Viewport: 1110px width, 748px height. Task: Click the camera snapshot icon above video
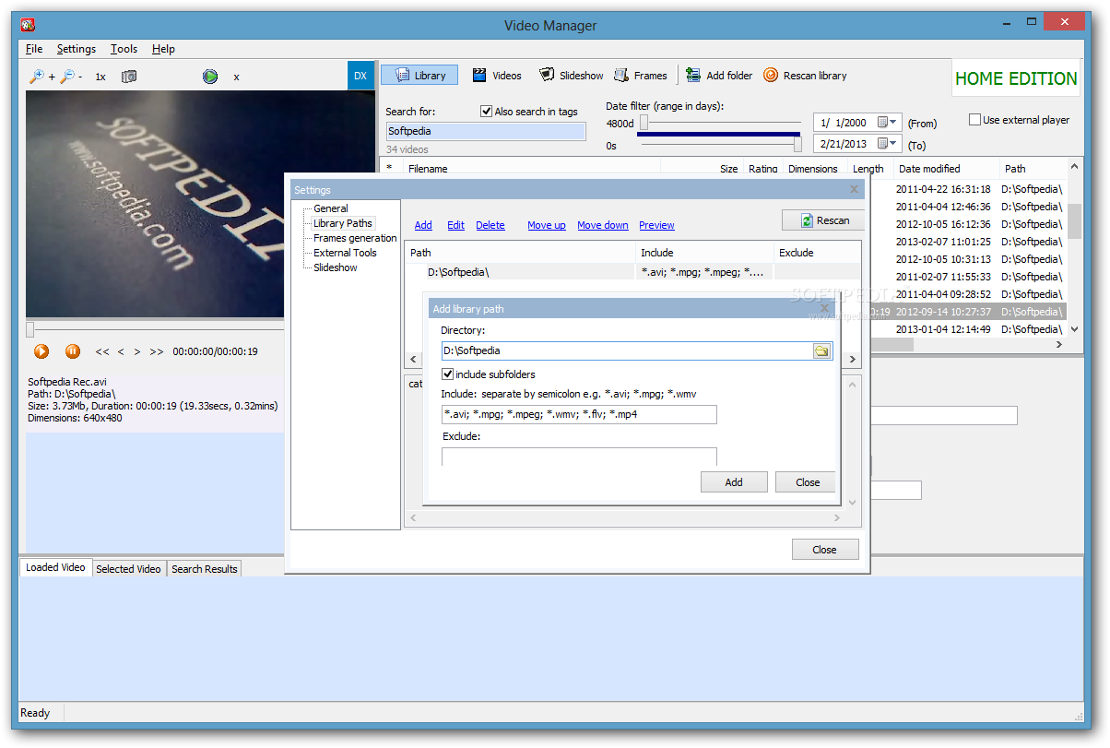coord(129,77)
